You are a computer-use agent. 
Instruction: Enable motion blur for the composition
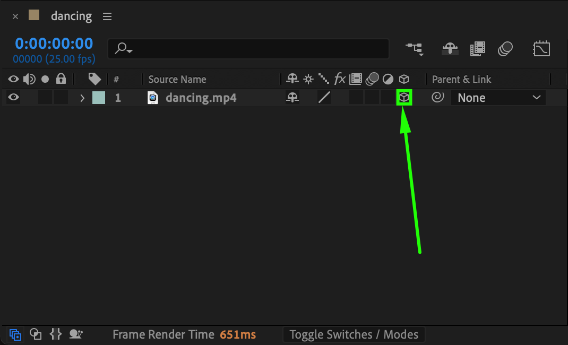coord(505,49)
